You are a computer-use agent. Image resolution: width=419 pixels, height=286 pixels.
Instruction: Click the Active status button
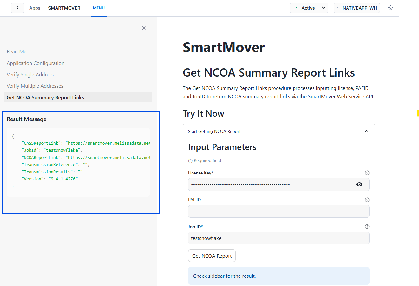coord(305,8)
